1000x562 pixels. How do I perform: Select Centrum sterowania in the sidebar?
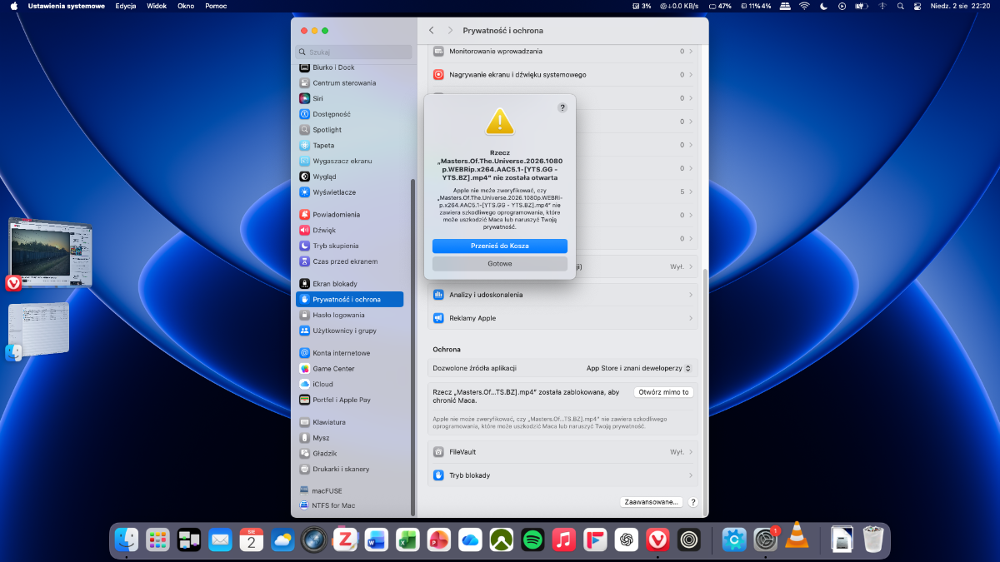click(x=349, y=82)
